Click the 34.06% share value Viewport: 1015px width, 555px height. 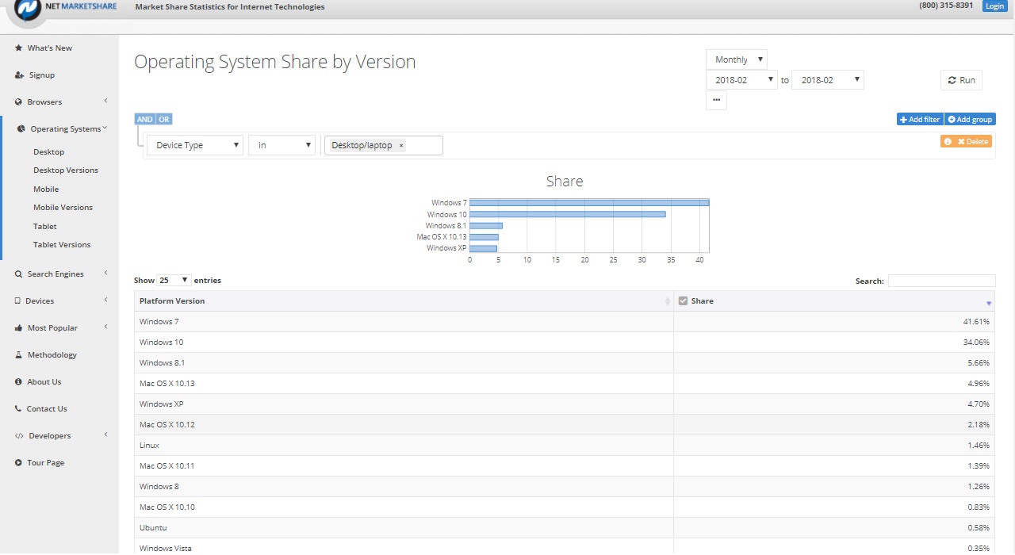(976, 343)
